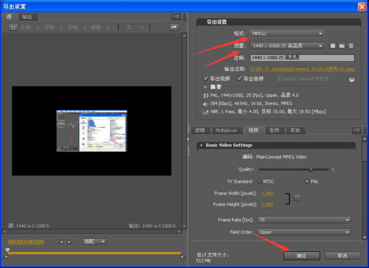This screenshot has width=369, height=268.
Task: Click the round collapse icon beside Device Central
Action: click(x=352, y=79)
